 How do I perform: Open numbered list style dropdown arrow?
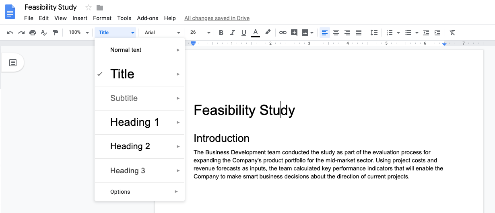coord(398,33)
